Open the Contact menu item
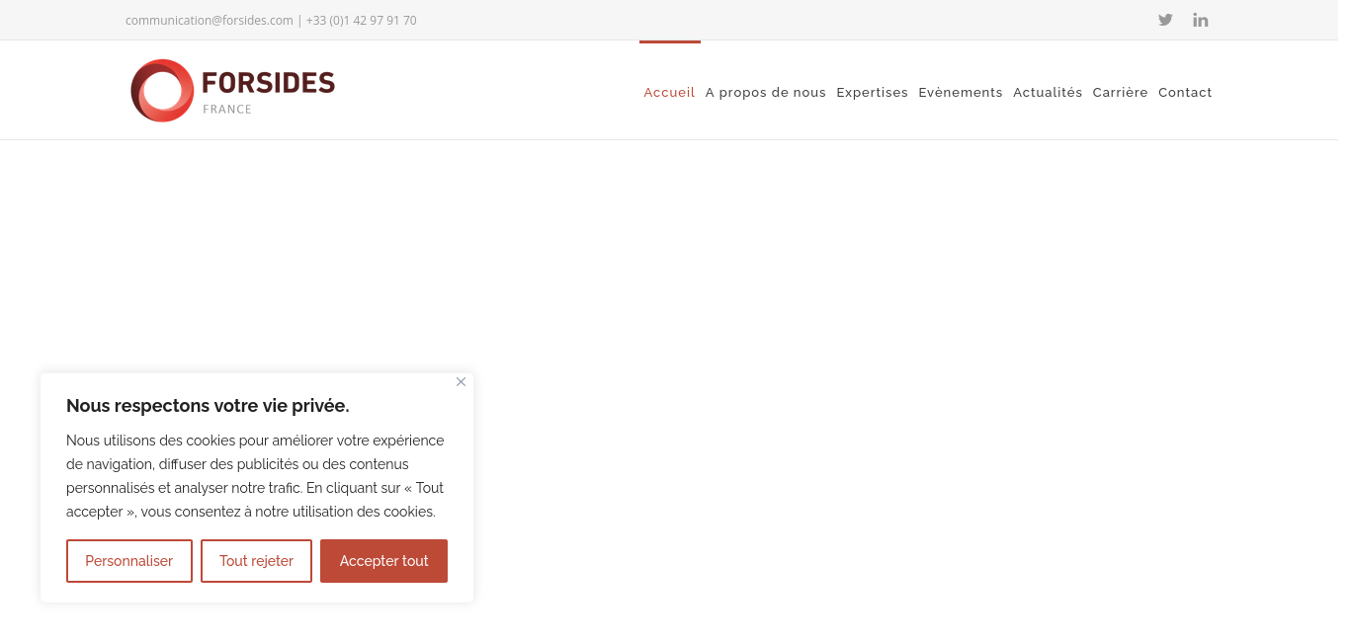 pos(1185,93)
